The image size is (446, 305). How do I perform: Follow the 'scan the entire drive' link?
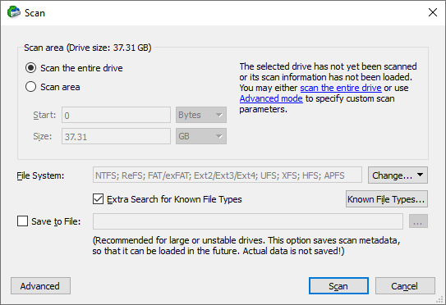341,88
